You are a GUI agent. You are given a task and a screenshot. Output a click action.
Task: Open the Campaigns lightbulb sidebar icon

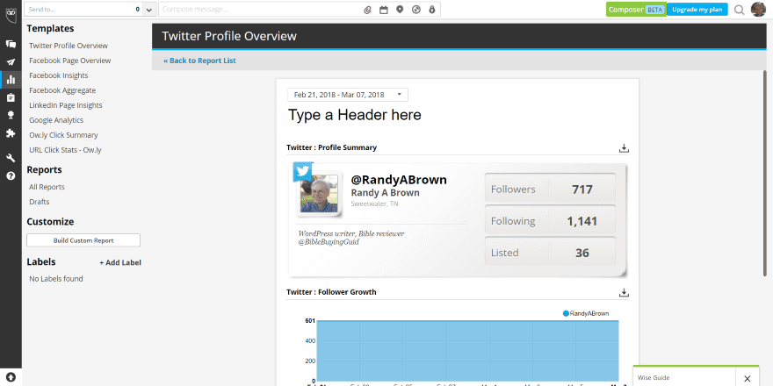(11, 115)
